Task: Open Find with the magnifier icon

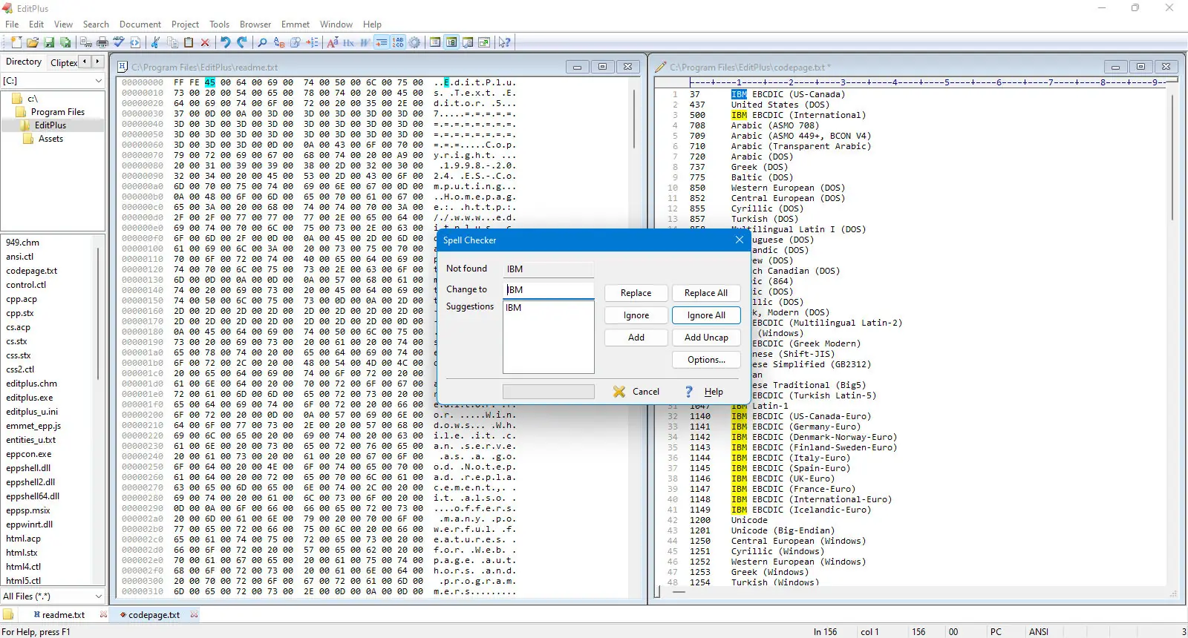Action: (x=262, y=42)
